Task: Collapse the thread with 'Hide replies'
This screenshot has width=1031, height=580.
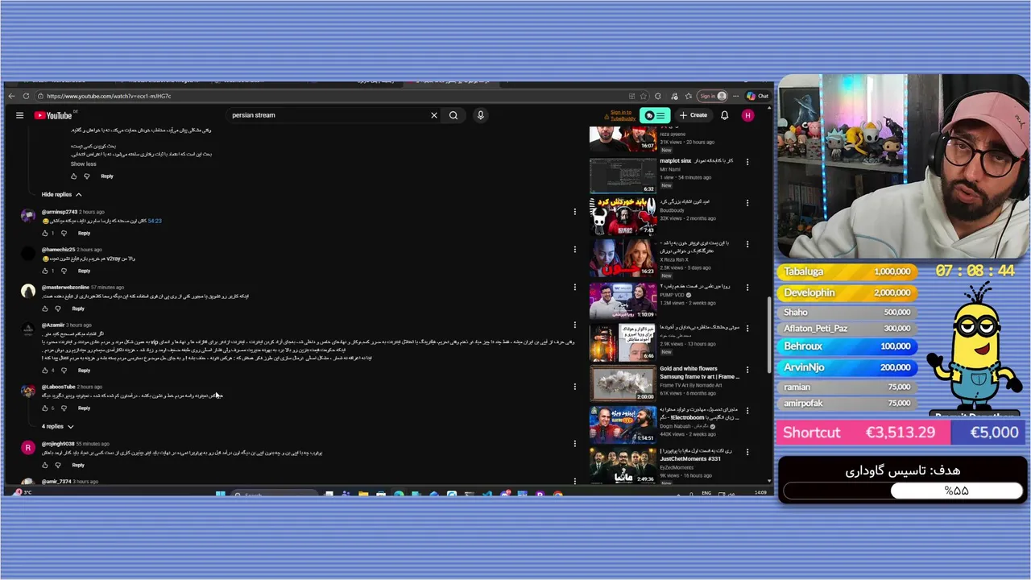Action: coord(62,194)
